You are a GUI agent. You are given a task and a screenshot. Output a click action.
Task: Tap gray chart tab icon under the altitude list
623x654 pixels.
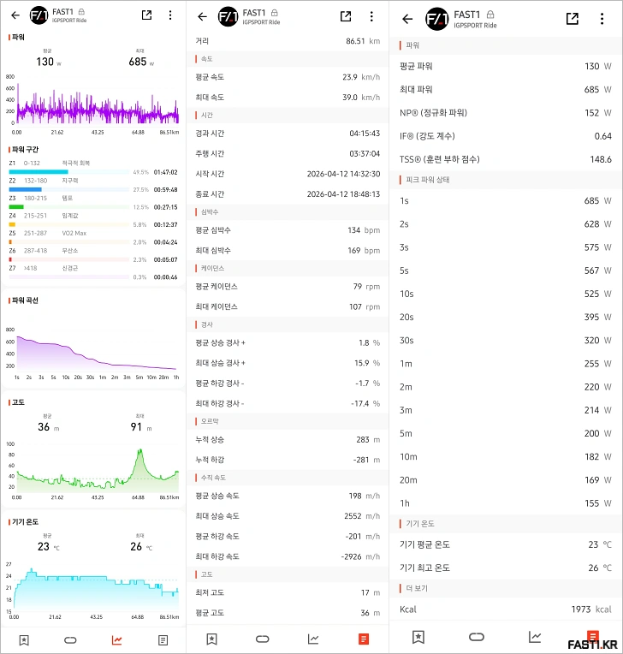[314, 639]
